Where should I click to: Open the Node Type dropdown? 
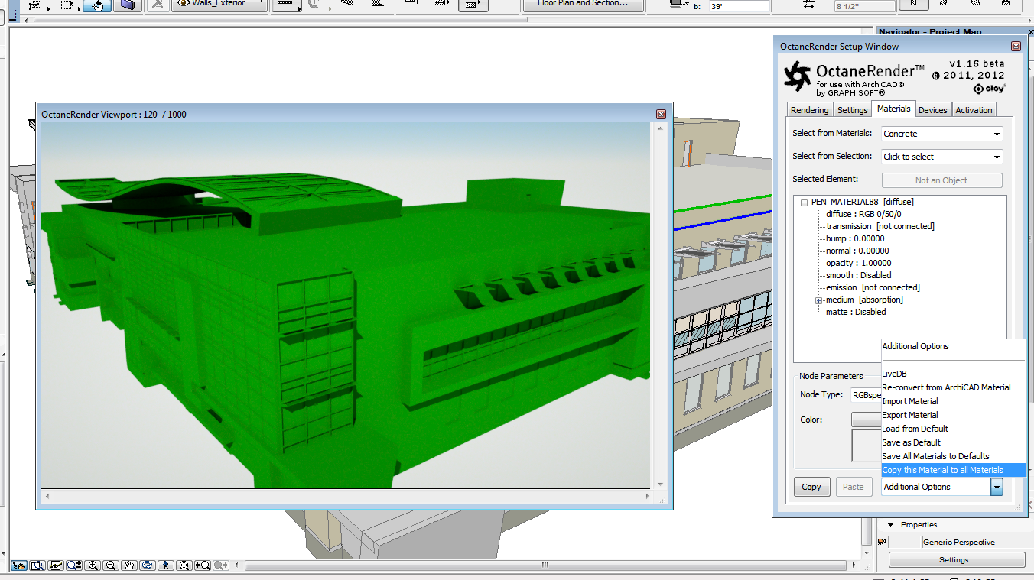865,395
